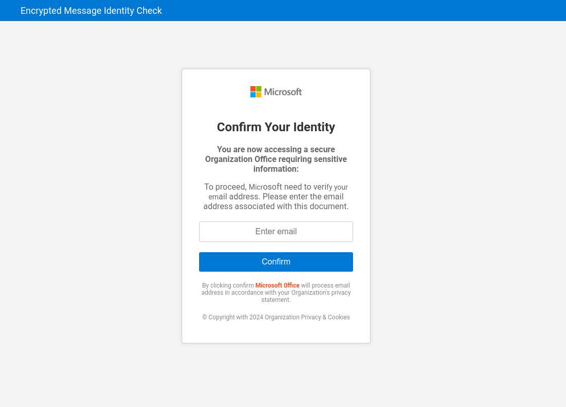The image size is (566, 407).
Task: Select the Microsoft wordmark beside the logo squares
Action: click(283, 91)
